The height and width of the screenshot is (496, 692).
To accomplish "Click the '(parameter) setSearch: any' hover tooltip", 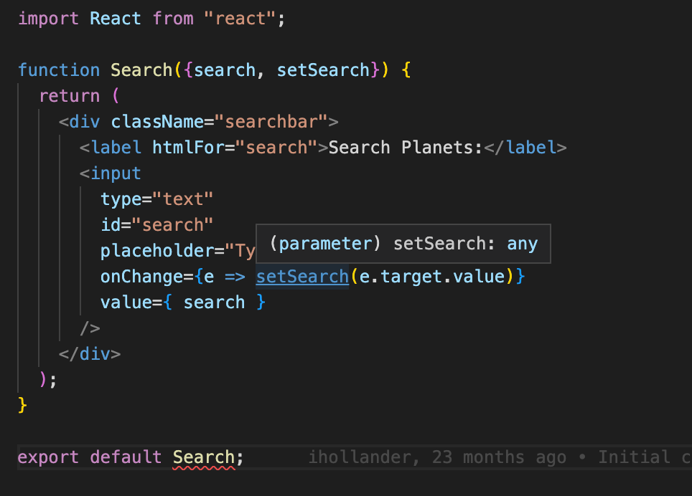I will pyautogui.click(x=403, y=244).
